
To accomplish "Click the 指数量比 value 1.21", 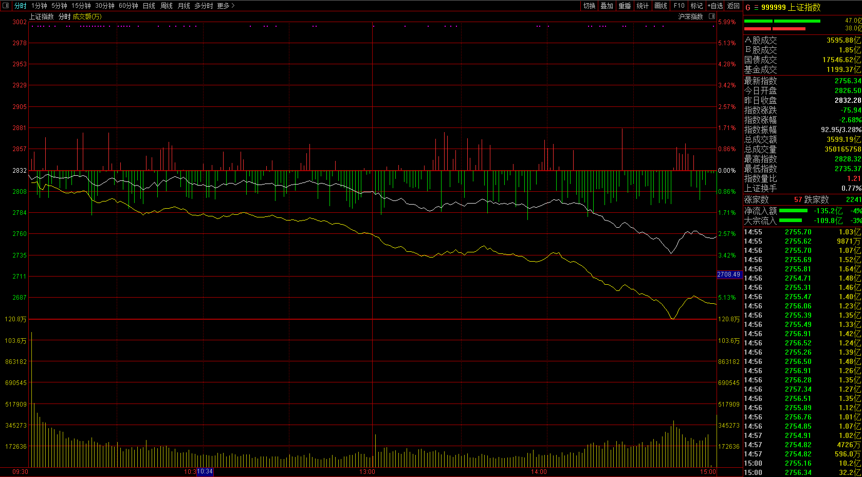I will (854, 178).
